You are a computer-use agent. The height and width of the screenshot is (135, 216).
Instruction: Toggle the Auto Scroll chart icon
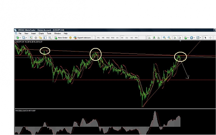point(175,38)
